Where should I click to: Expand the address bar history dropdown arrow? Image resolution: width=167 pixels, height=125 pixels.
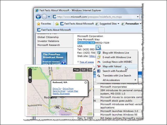138,17
